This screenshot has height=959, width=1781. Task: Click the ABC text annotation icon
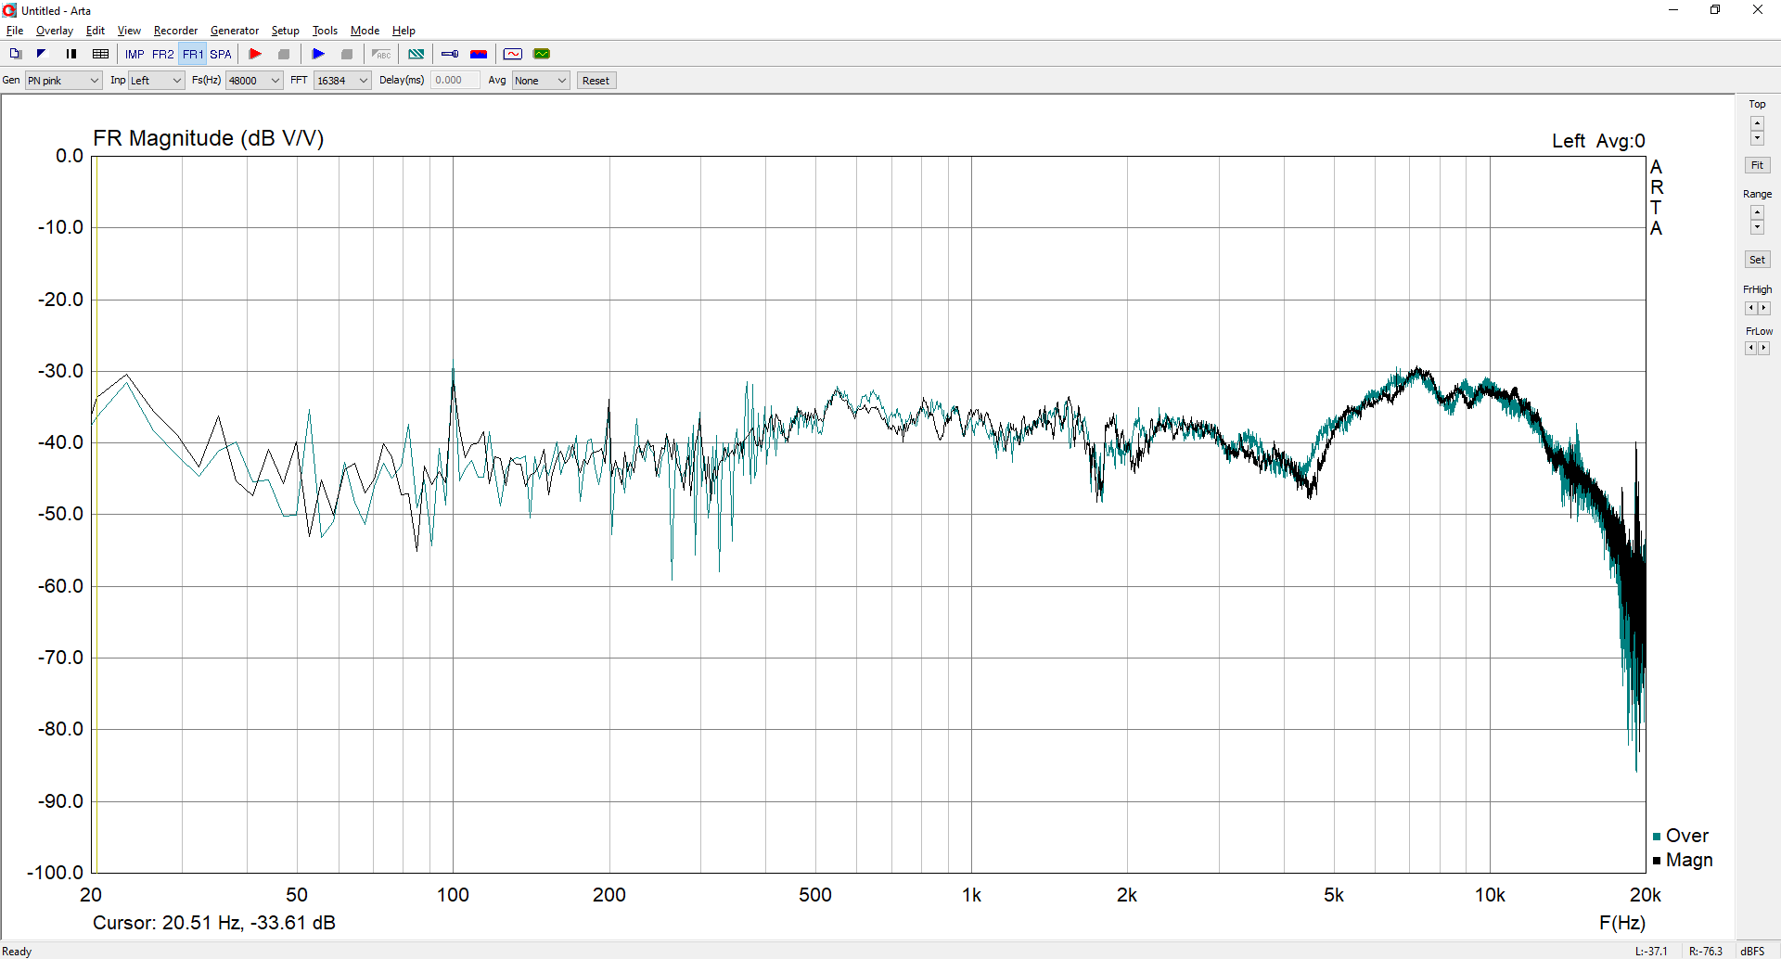(381, 54)
